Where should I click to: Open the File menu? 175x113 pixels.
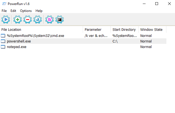click(4, 11)
